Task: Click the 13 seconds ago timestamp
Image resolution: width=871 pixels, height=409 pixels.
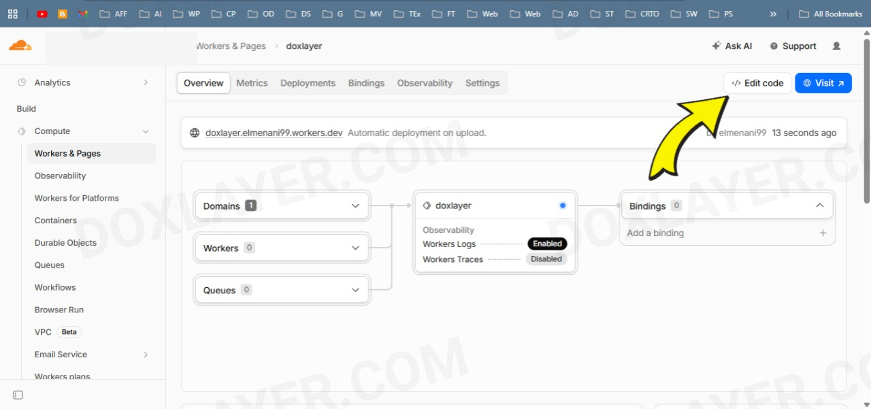Action: point(804,133)
